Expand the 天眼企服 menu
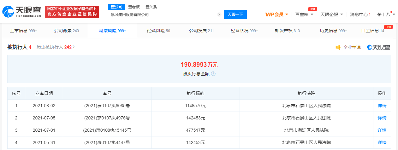The width and height of the screenshot is (398, 150). click(331, 14)
